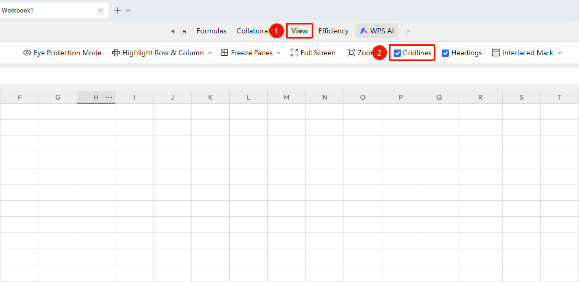
Task: Expand the Interlaced Mark dropdown arrow
Action: pyautogui.click(x=560, y=53)
